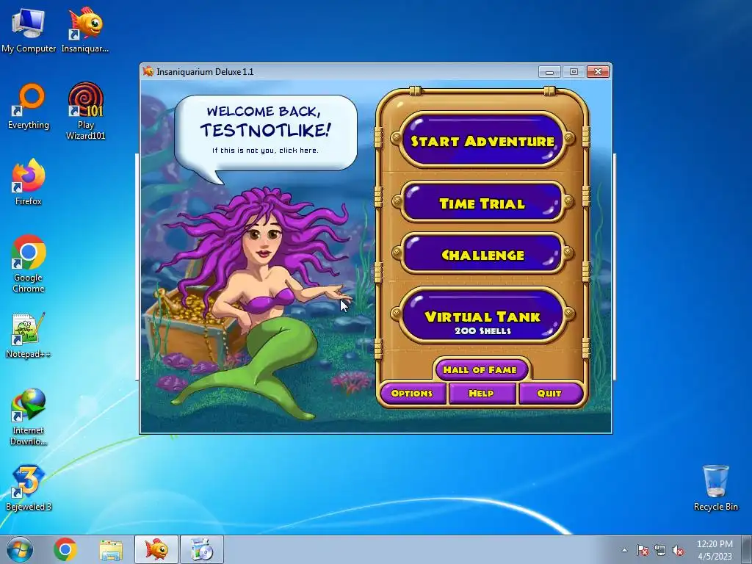This screenshot has height=564, width=752.
Task: Maximize the Insaniquarium Deluxe window
Action: (x=573, y=72)
